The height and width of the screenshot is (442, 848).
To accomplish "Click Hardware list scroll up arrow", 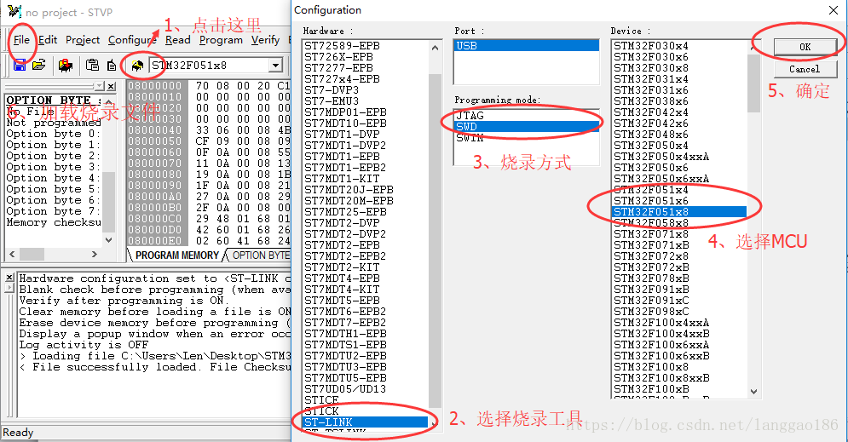I will pyautogui.click(x=436, y=48).
